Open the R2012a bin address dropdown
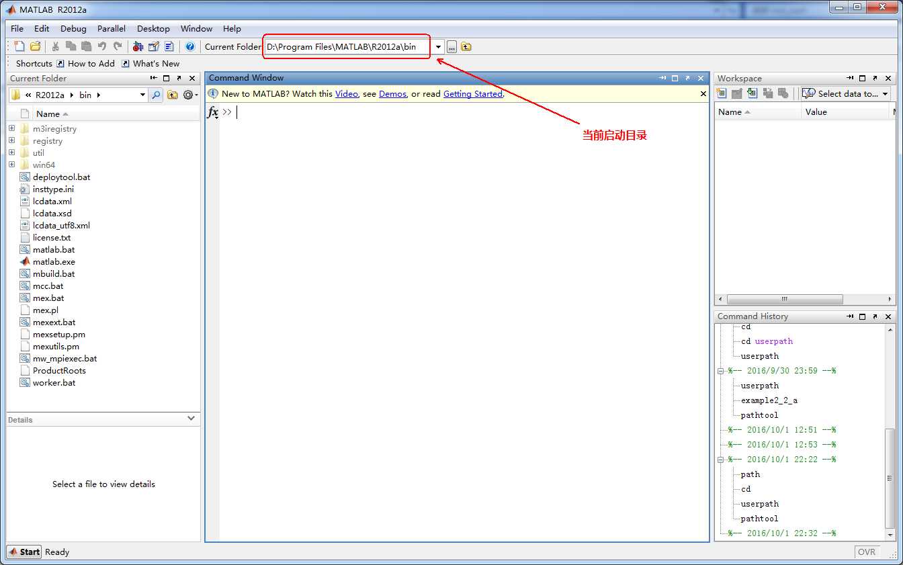 pyautogui.click(x=142, y=95)
